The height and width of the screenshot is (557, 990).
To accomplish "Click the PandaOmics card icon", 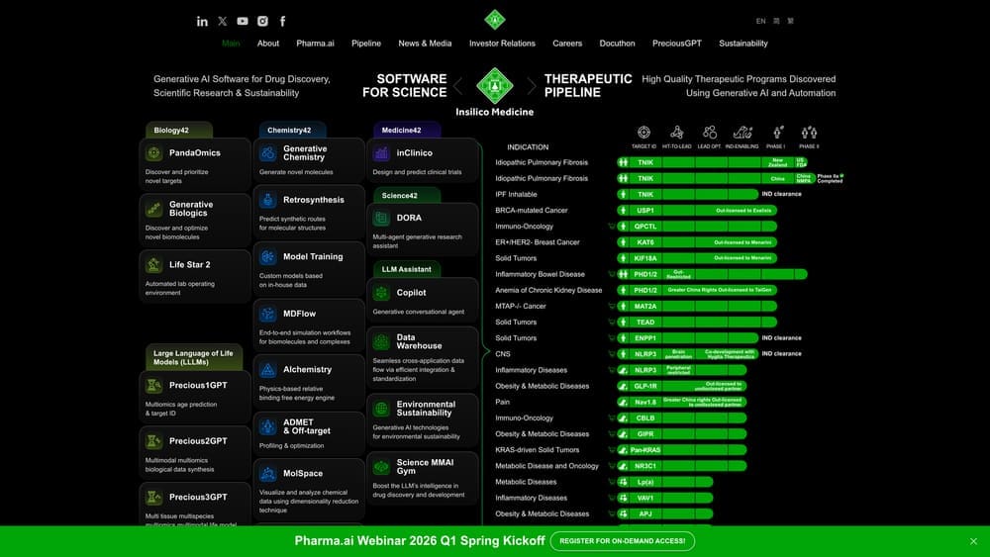I will tap(154, 153).
